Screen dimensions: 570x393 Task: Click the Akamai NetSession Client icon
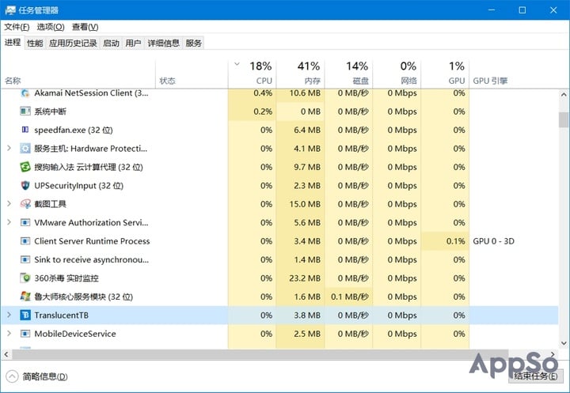pyautogui.click(x=25, y=93)
